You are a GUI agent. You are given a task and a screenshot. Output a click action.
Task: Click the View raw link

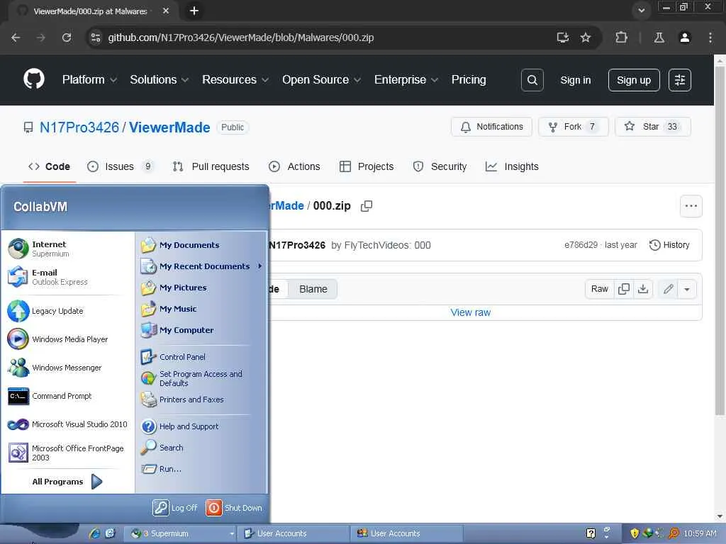pos(471,312)
